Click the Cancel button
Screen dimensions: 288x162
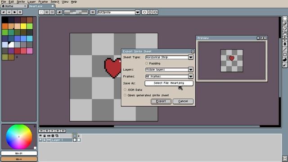click(183, 101)
